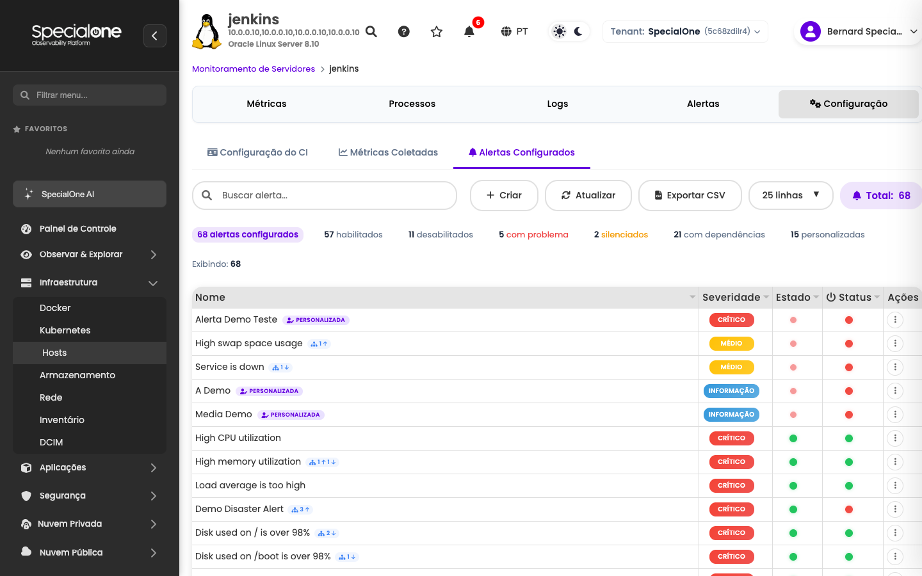Open the 25 linhas rows dropdown
Image resolution: width=922 pixels, height=576 pixels.
coord(791,195)
